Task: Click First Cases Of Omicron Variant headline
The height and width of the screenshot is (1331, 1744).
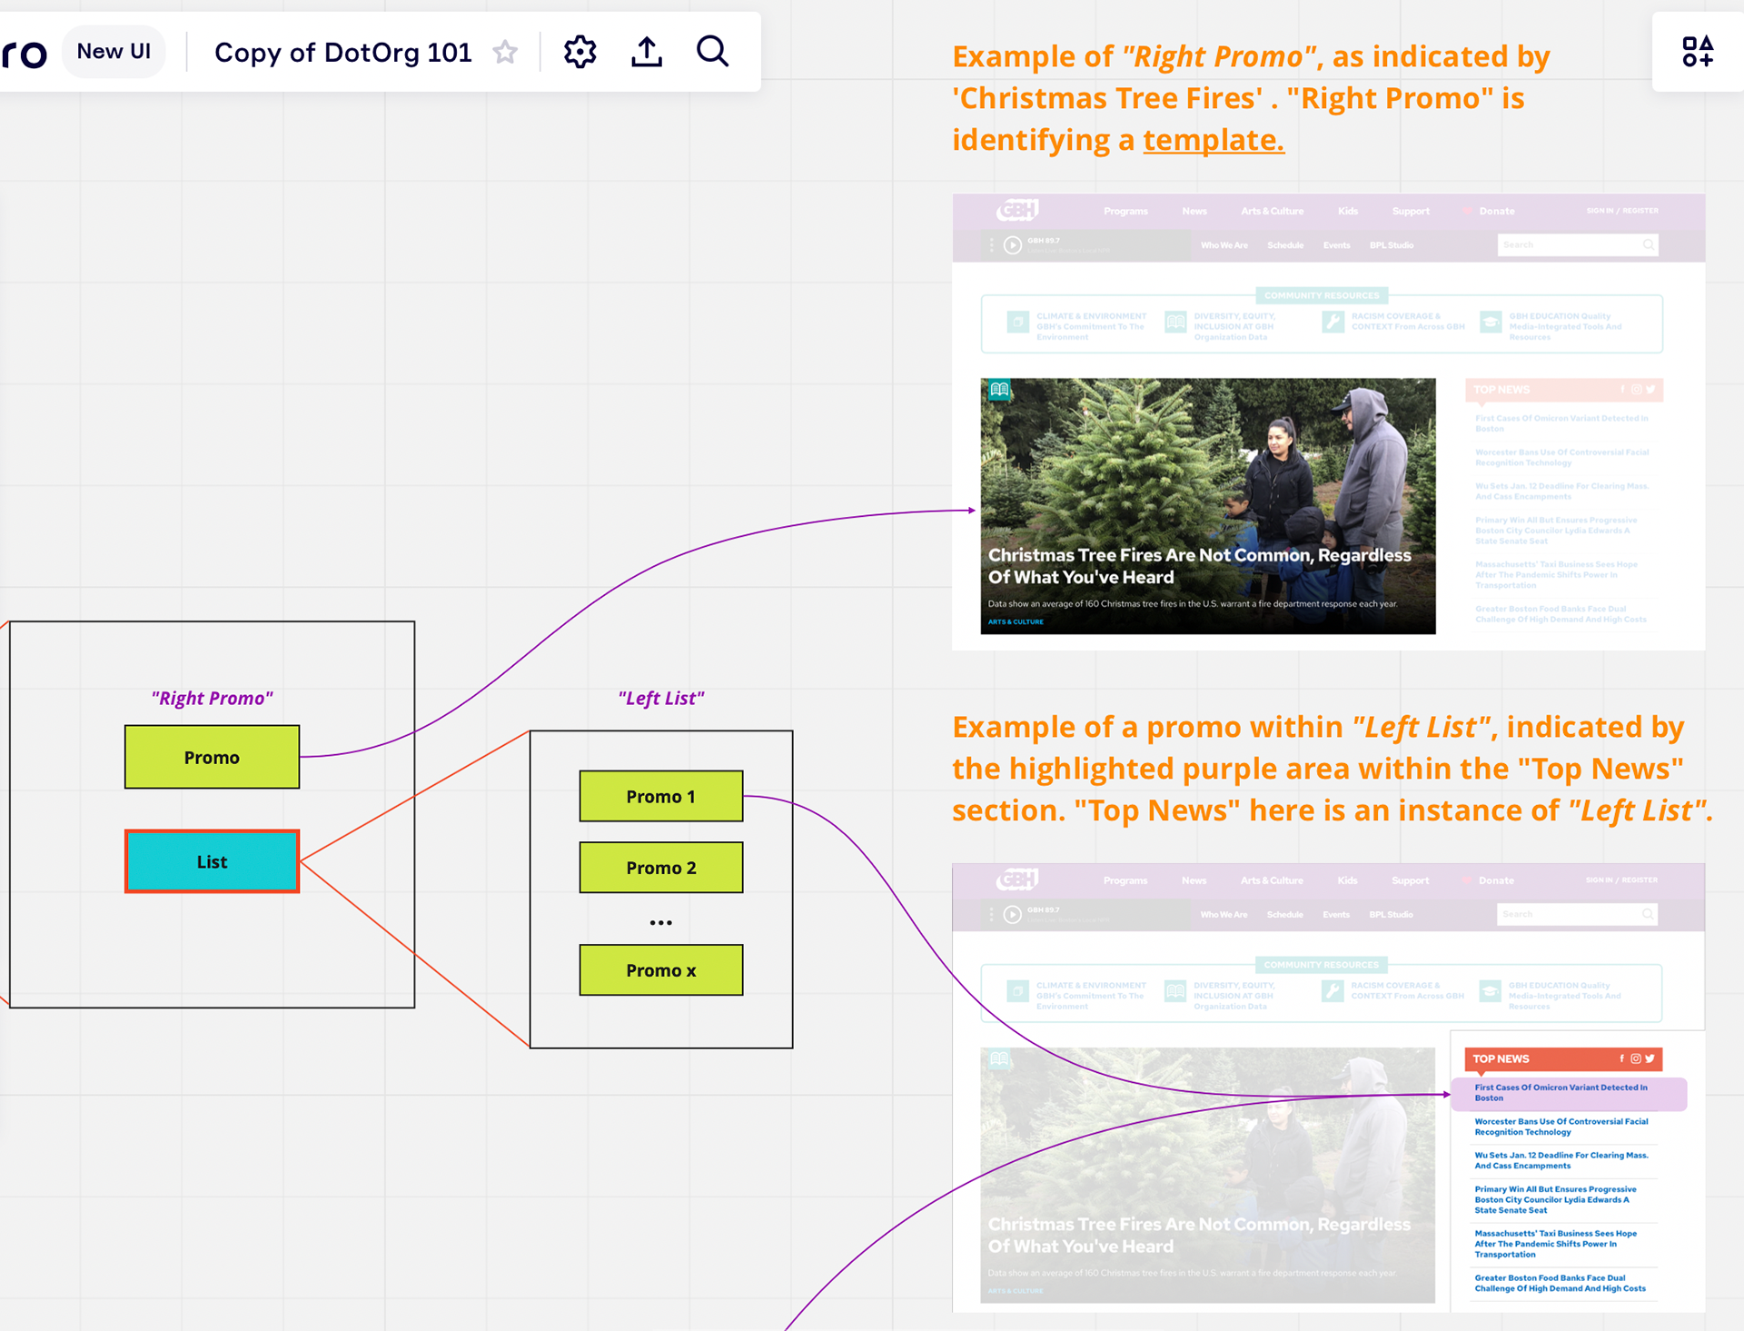Action: tap(1561, 1093)
